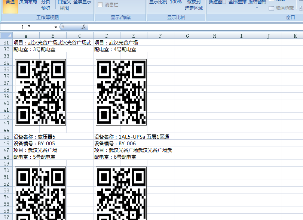This screenshot has height=220, width=303.
Task: Click cell text 配电室：3号配电室
Action: click(34, 49)
